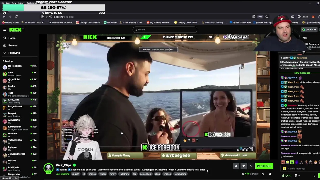The height and width of the screenshot is (180, 320).
Task: Open jandro channel in sidebar
Action: 19,87
